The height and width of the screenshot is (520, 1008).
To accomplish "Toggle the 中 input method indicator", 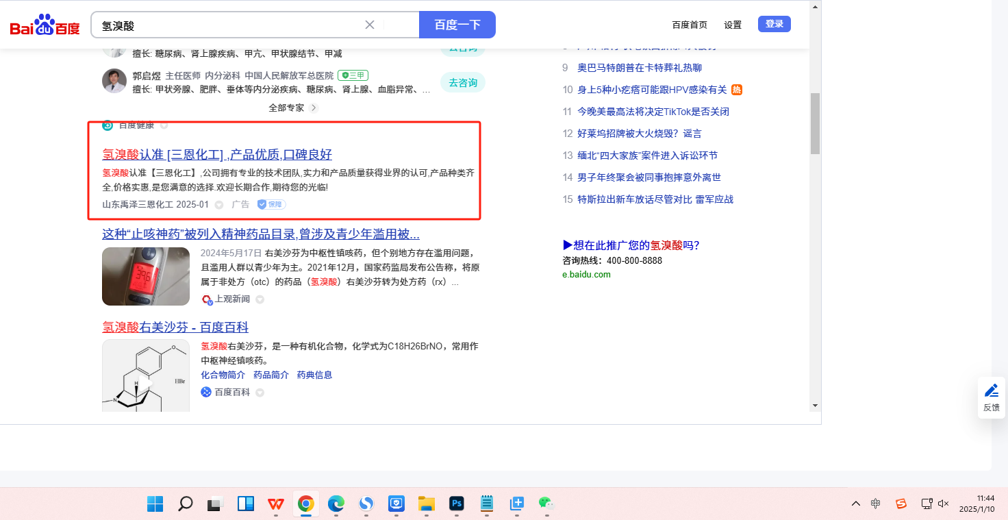I will 876,504.
